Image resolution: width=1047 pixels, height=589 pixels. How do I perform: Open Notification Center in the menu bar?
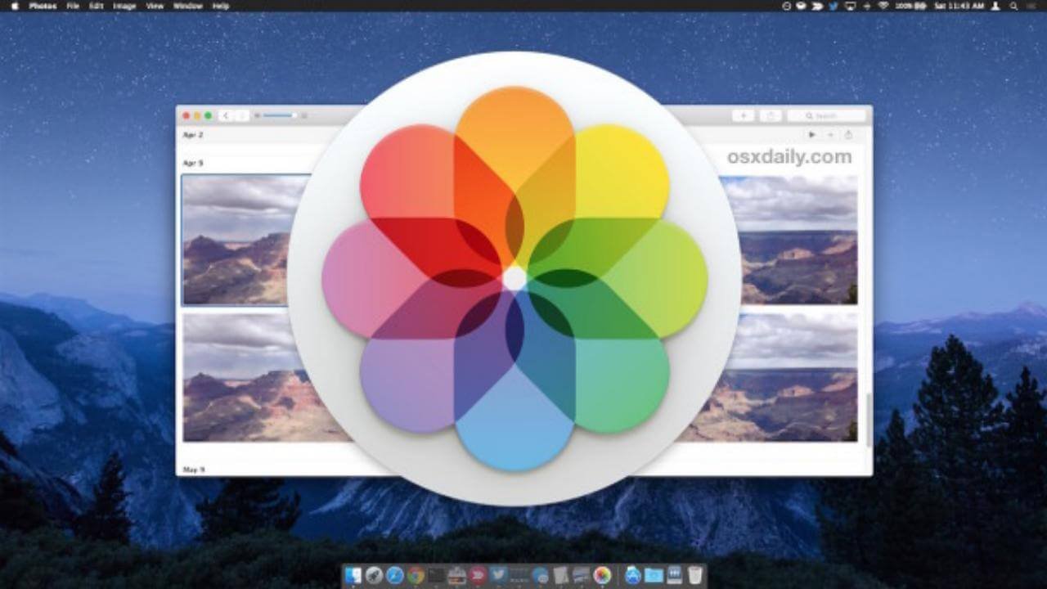[1032, 6]
